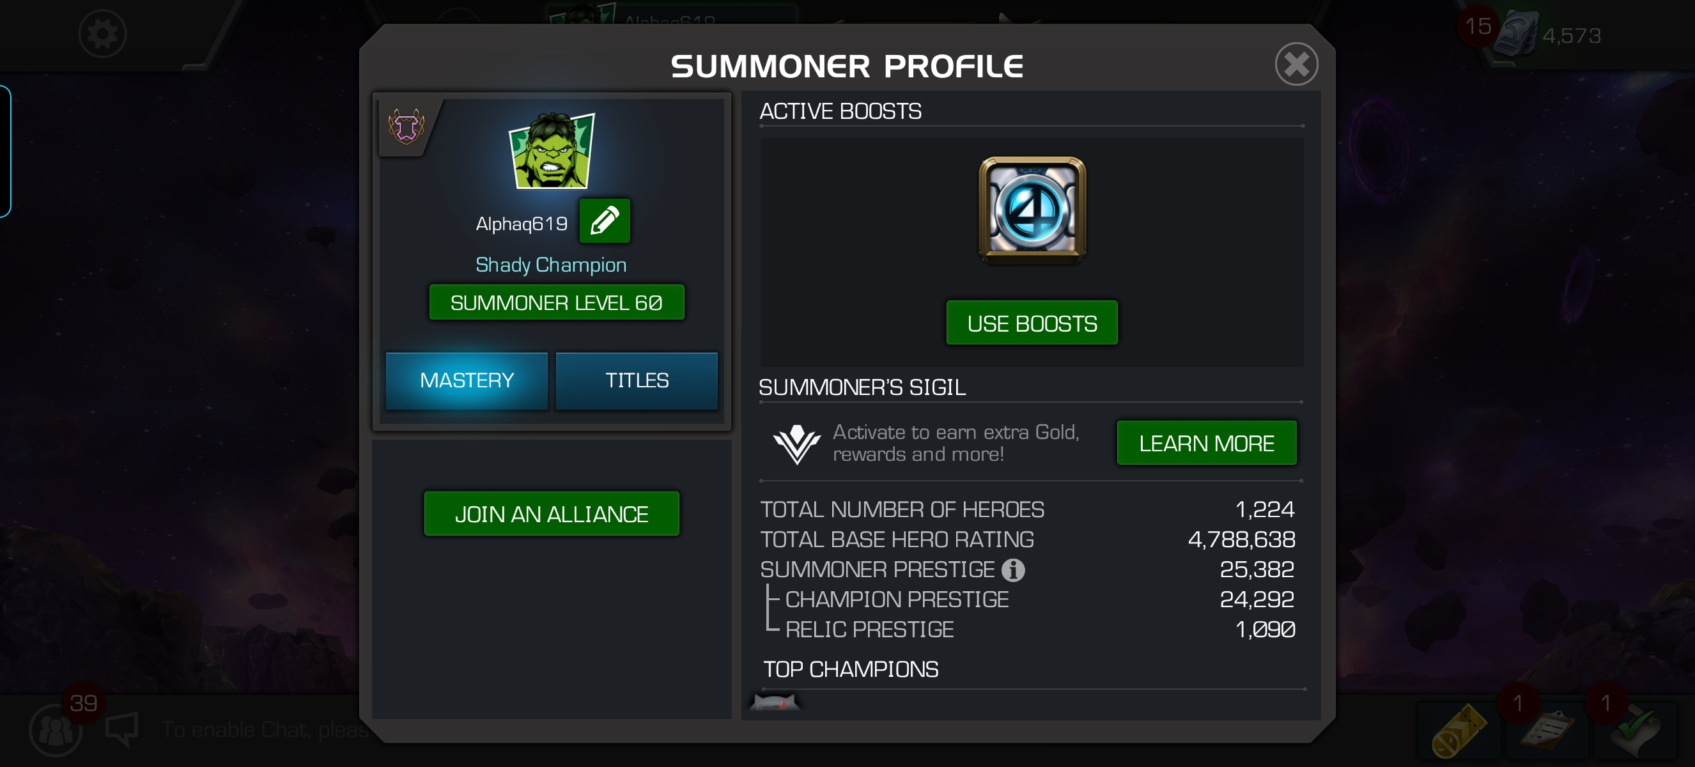The height and width of the screenshot is (767, 1695).
Task: Edit the summoner name with the pencil icon
Action: (x=604, y=221)
